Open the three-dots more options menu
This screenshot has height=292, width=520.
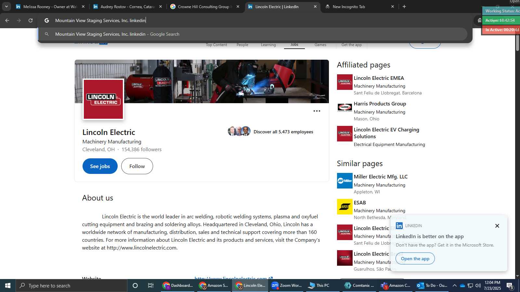[x=317, y=111]
